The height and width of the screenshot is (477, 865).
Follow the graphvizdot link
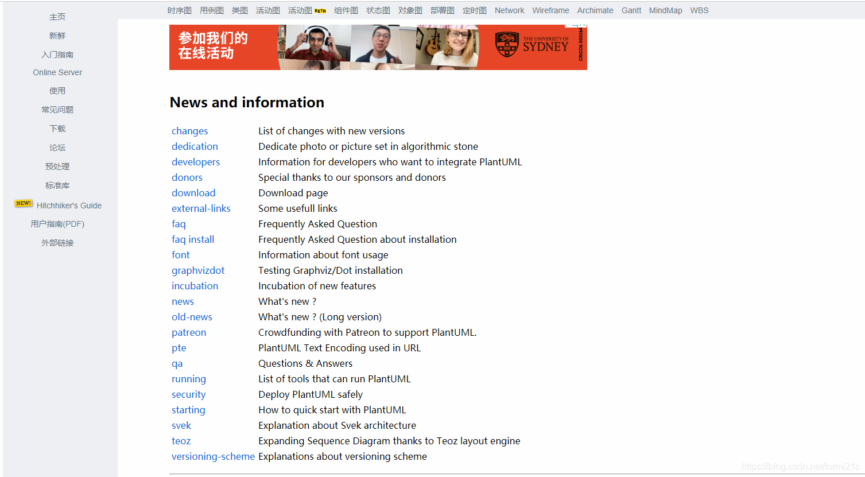(x=198, y=270)
